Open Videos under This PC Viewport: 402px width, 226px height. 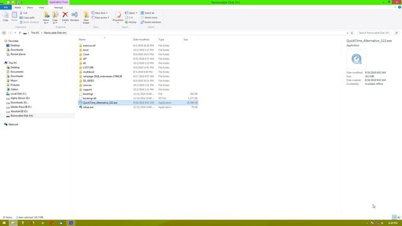pyautogui.click(x=14, y=89)
